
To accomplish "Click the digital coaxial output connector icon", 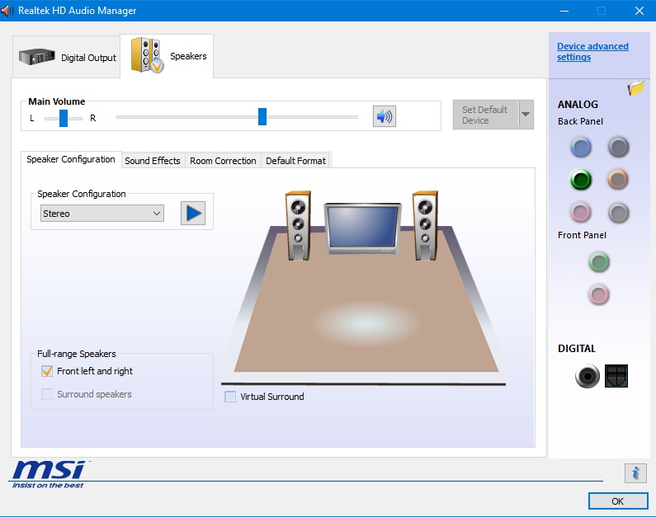I will pyautogui.click(x=588, y=376).
